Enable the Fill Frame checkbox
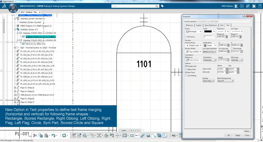The image size is (263, 142). tap(186, 37)
